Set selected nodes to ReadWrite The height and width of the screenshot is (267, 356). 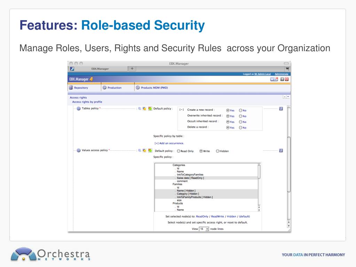point(217,217)
